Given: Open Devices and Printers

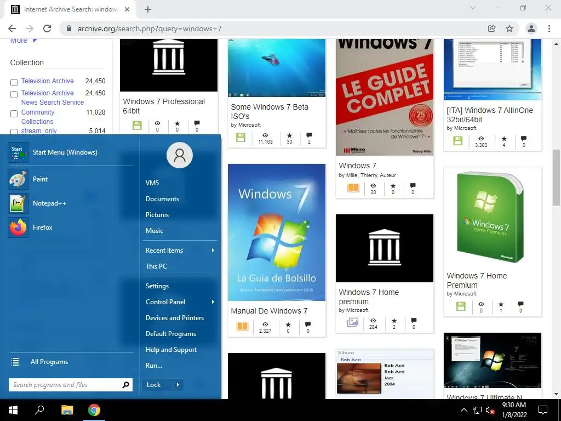Looking at the screenshot, I should point(175,318).
